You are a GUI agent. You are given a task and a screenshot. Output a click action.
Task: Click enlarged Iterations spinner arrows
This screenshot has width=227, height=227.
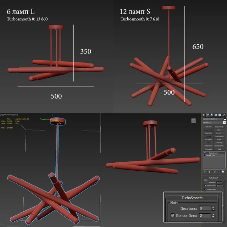pyautogui.click(x=213, y=208)
